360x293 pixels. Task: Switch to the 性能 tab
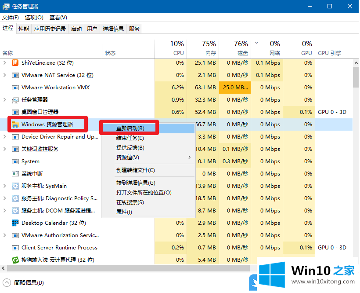click(x=24, y=29)
